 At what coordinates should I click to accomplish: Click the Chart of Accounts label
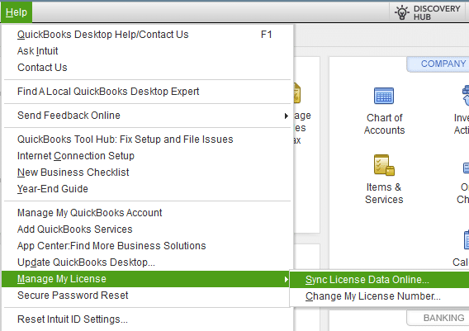[384, 124]
